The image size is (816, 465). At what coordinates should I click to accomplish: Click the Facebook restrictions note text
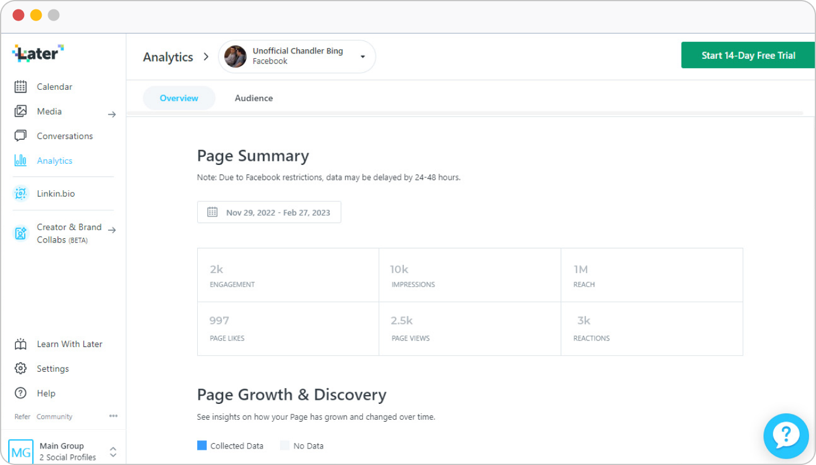(x=329, y=177)
